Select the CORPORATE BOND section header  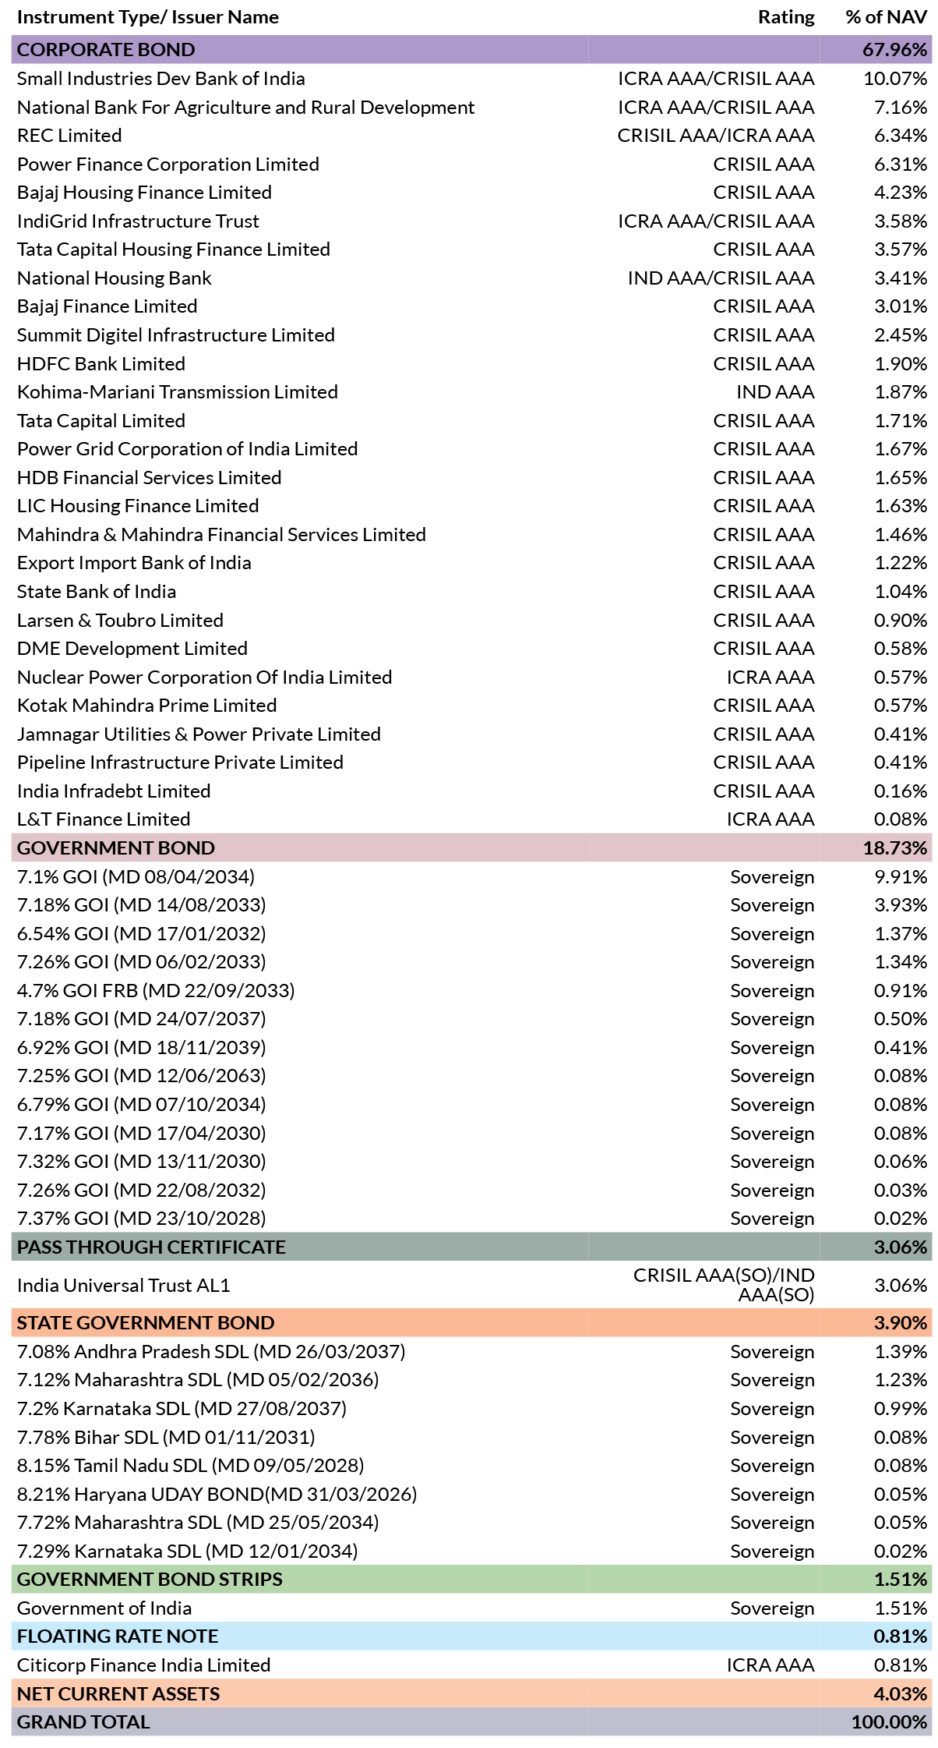(x=471, y=50)
